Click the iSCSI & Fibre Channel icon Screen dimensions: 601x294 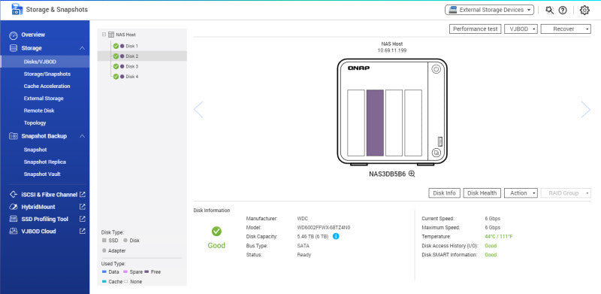coord(14,195)
